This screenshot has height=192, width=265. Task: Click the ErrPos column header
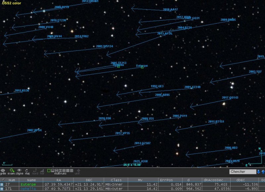[x=166, y=180]
